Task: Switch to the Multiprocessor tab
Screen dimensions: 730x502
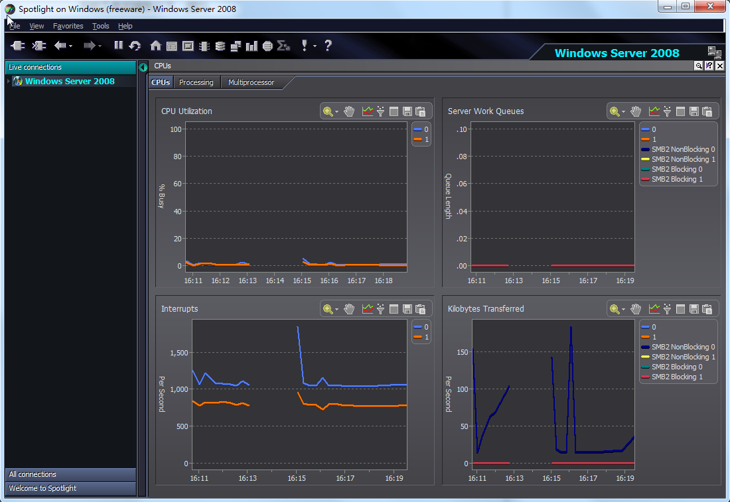Action: (x=251, y=82)
